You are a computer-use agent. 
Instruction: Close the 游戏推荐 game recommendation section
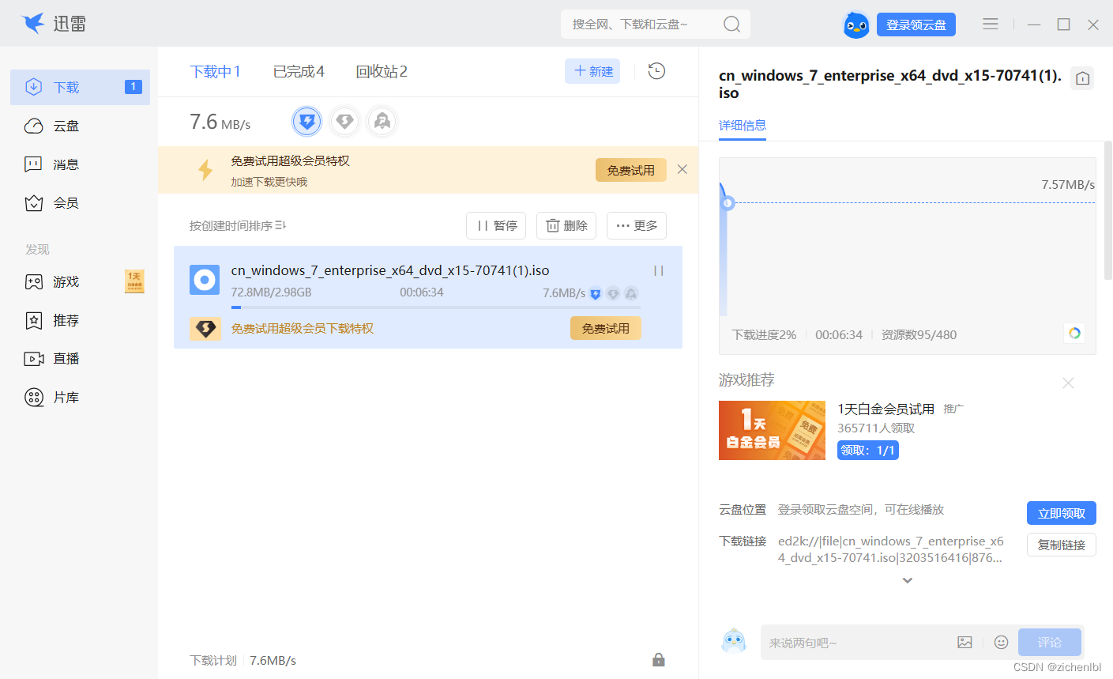point(1068,383)
